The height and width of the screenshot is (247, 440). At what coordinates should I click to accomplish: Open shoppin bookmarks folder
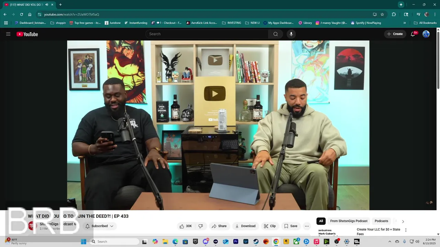[x=58, y=23]
